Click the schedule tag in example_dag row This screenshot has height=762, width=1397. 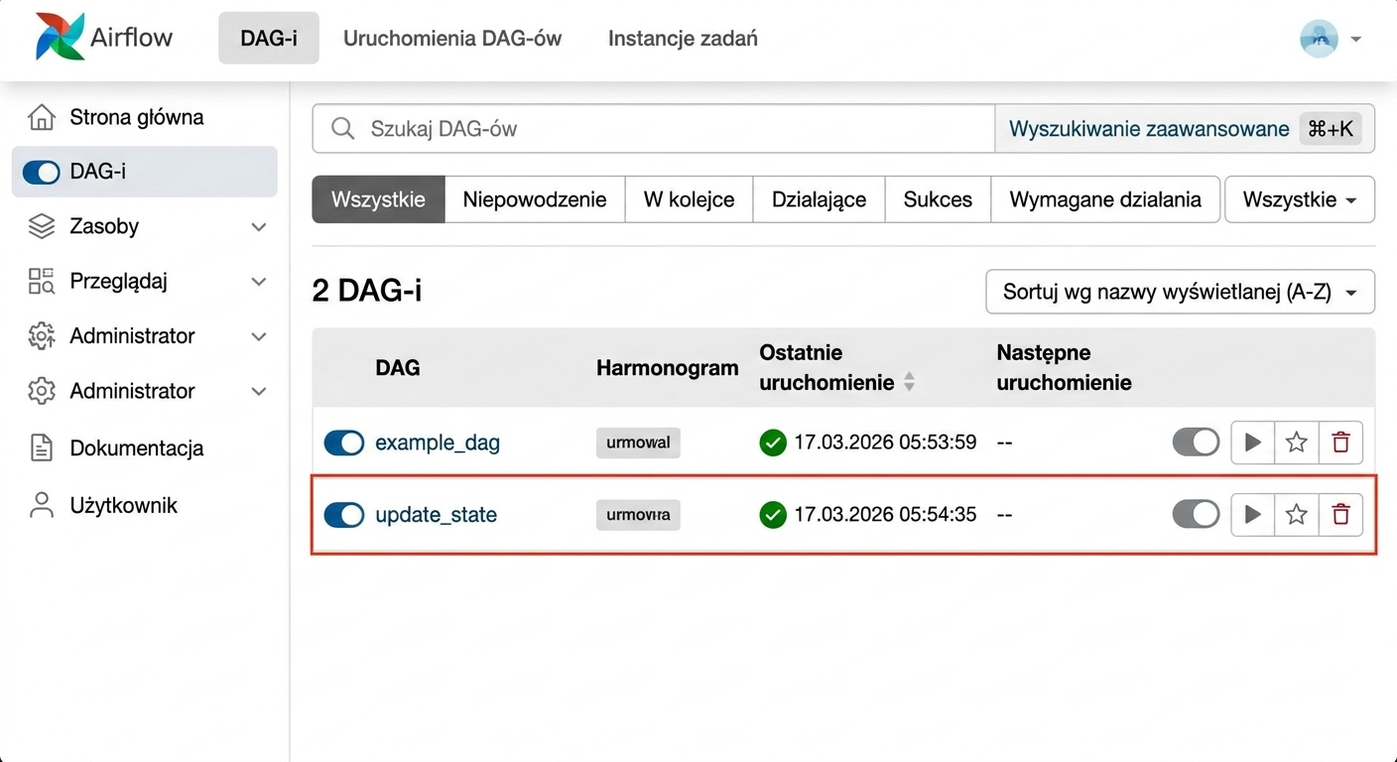coord(638,443)
